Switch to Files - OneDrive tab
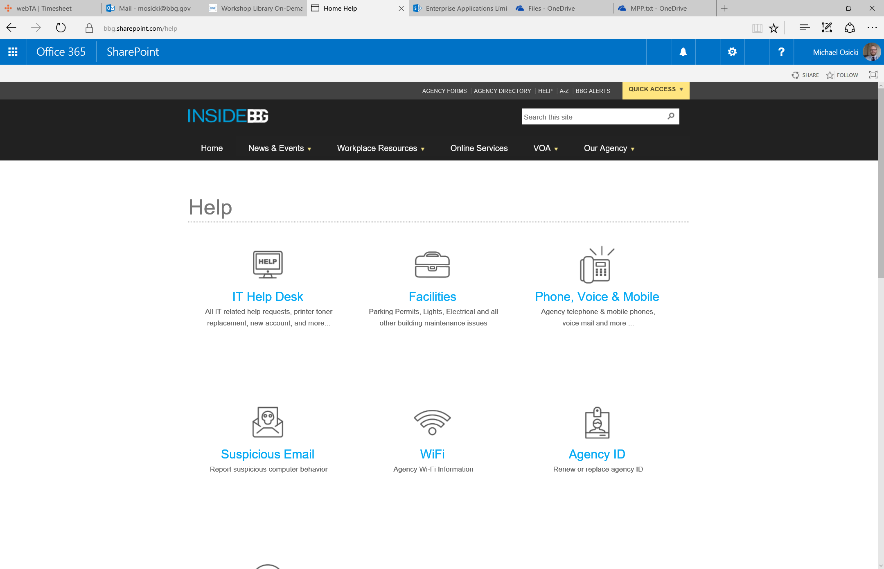The height and width of the screenshot is (569, 884). click(562, 8)
